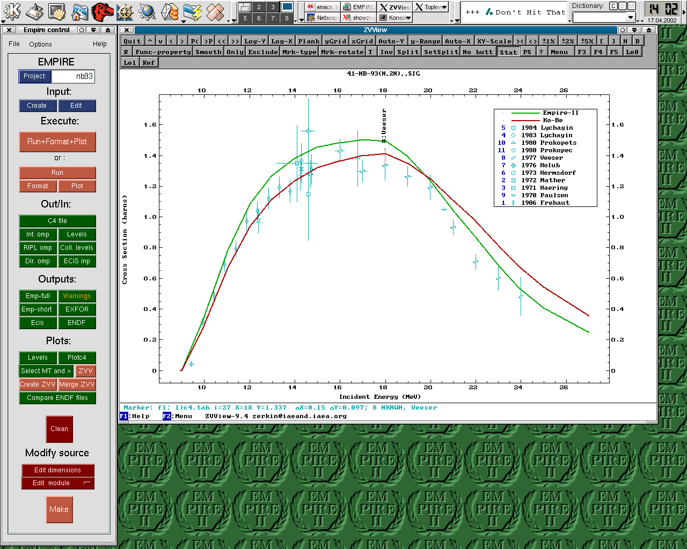
Task: Switch to virtual desktop 4 in pager
Action: tap(287, 7)
